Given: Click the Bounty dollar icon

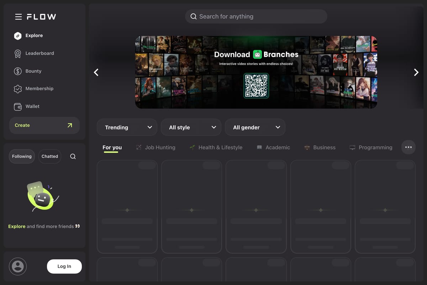Looking at the screenshot, I should [18, 71].
